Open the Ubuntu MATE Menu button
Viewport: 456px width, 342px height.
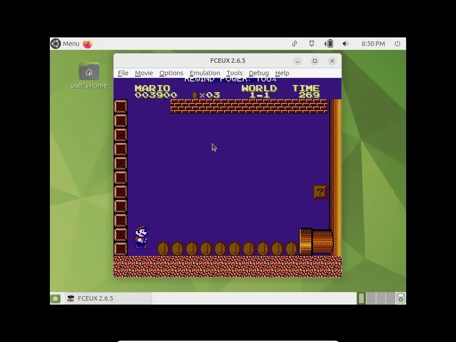pyautogui.click(x=65, y=44)
